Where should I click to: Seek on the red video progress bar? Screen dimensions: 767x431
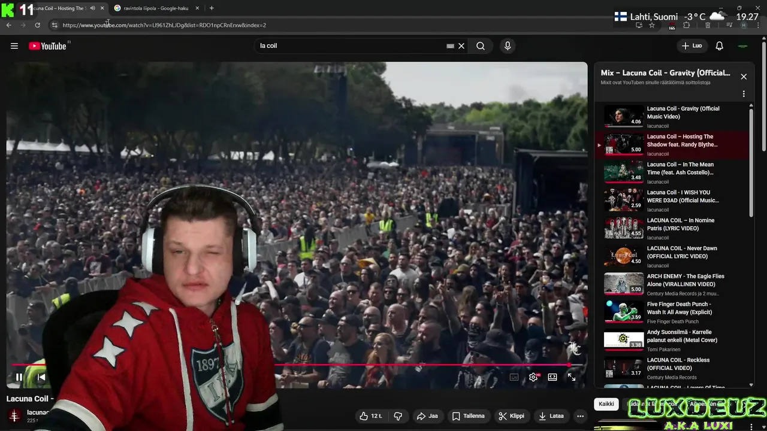click(x=297, y=364)
